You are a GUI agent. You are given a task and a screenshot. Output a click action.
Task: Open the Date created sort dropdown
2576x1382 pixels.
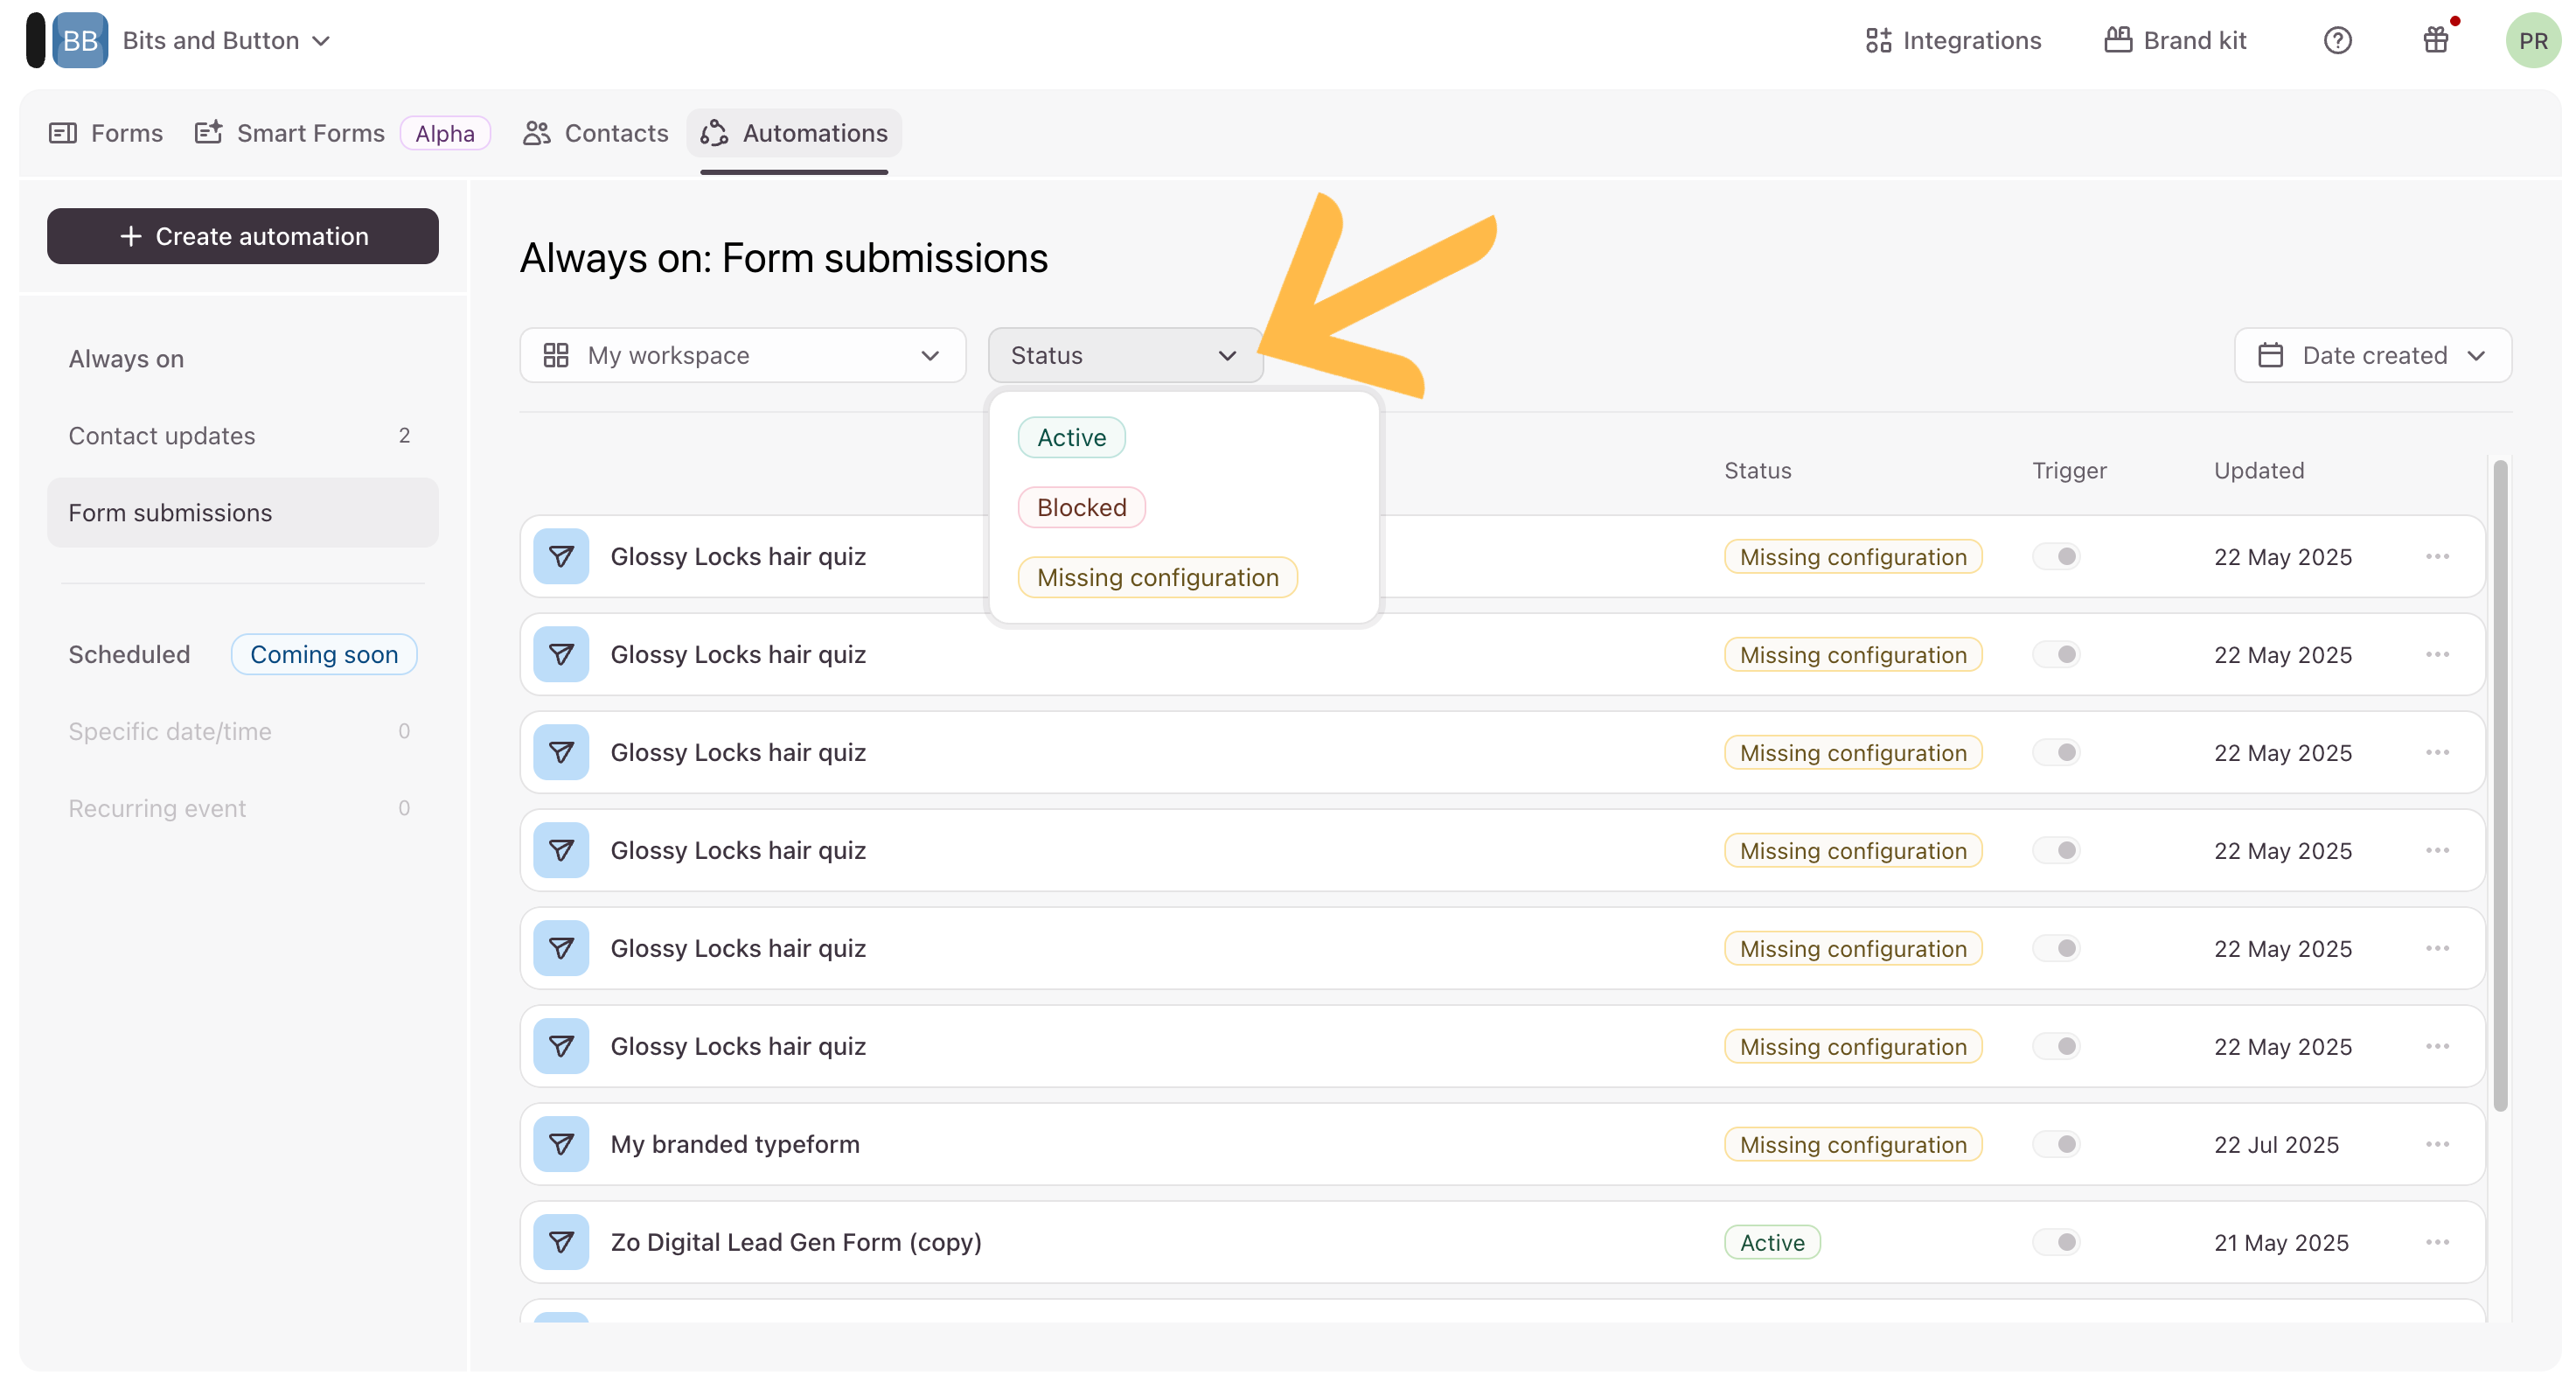click(x=2372, y=355)
